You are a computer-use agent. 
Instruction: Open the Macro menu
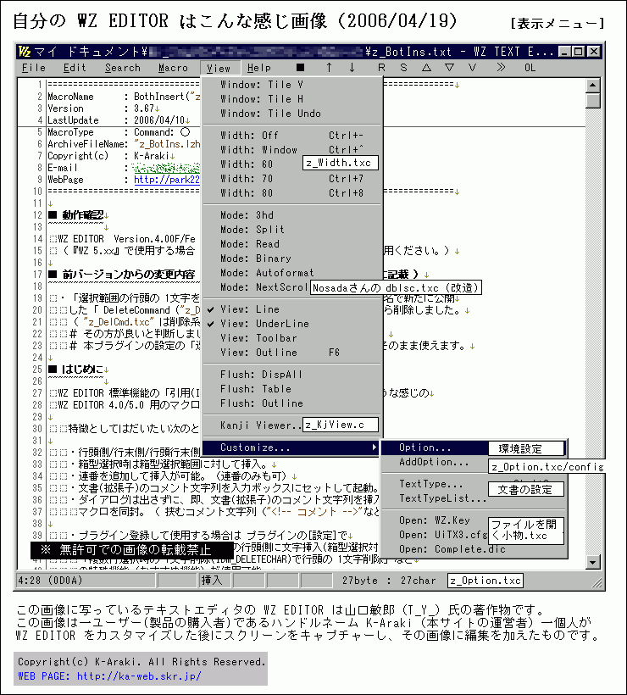(x=173, y=68)
